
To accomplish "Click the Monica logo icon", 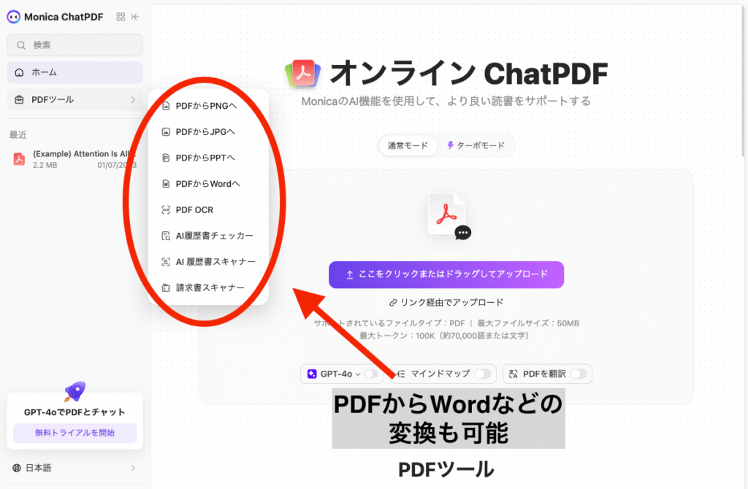I will (13, 18).
